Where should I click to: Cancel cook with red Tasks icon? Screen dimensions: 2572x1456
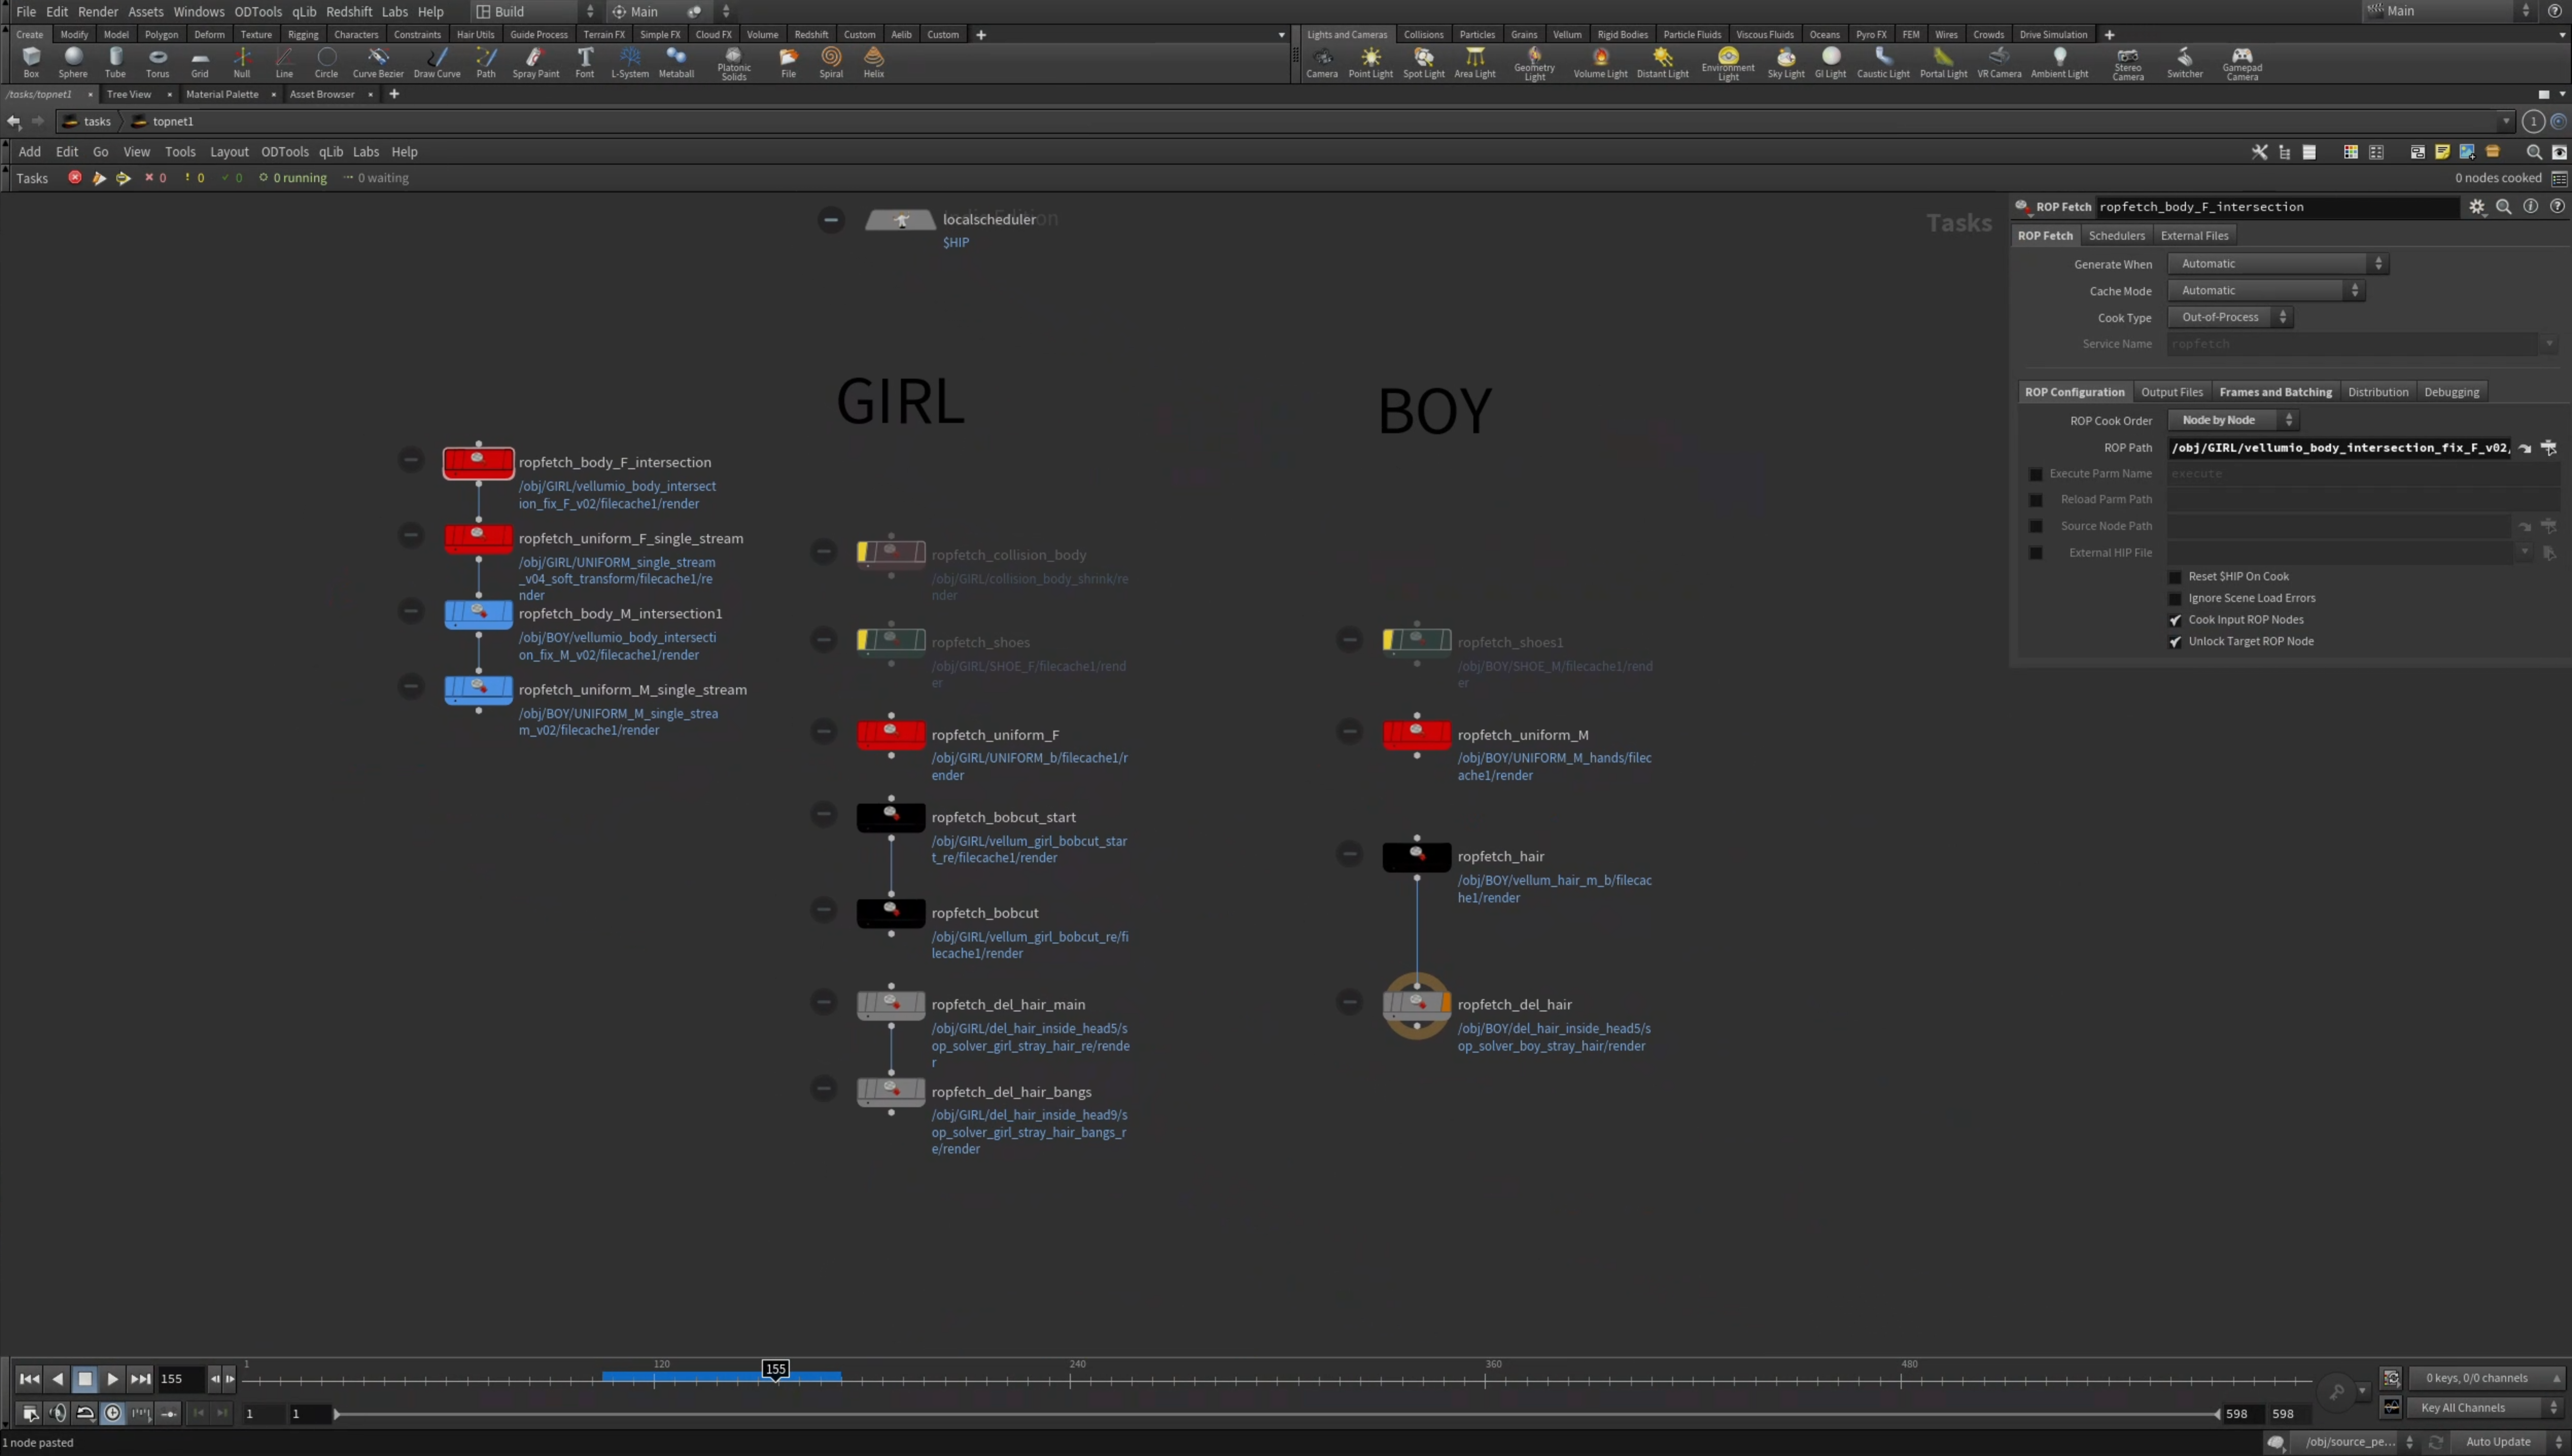75,177
